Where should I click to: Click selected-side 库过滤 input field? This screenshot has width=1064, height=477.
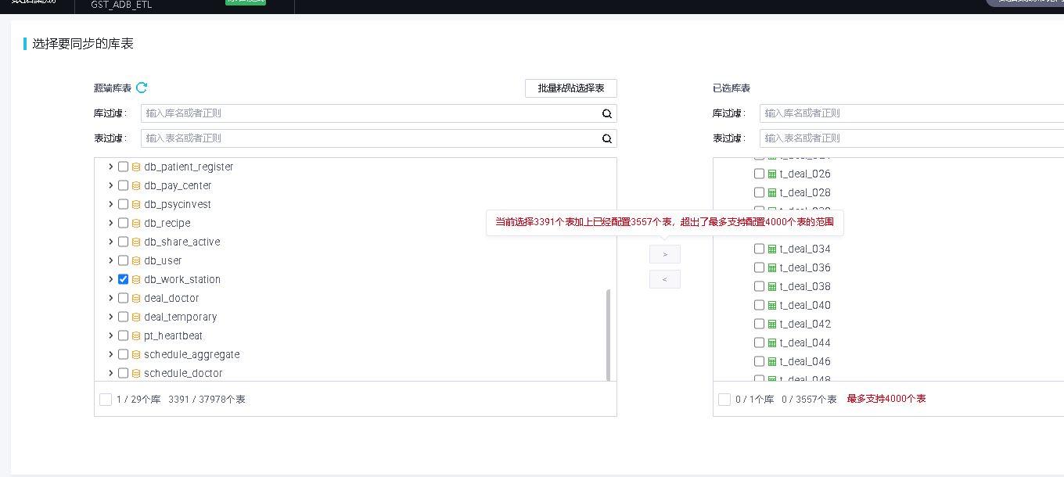(911, 113)
